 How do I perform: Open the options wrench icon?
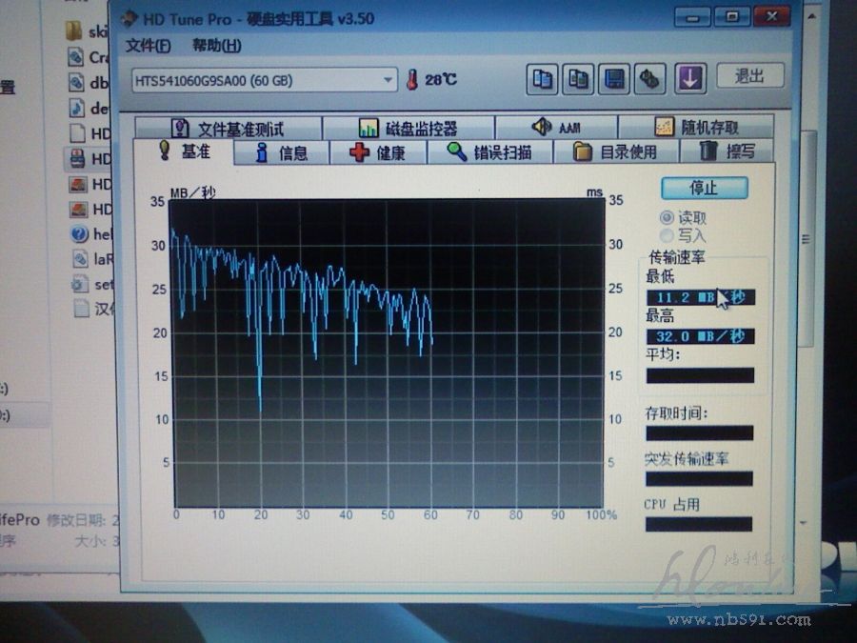pyautogui.click(x=650, y=80)
